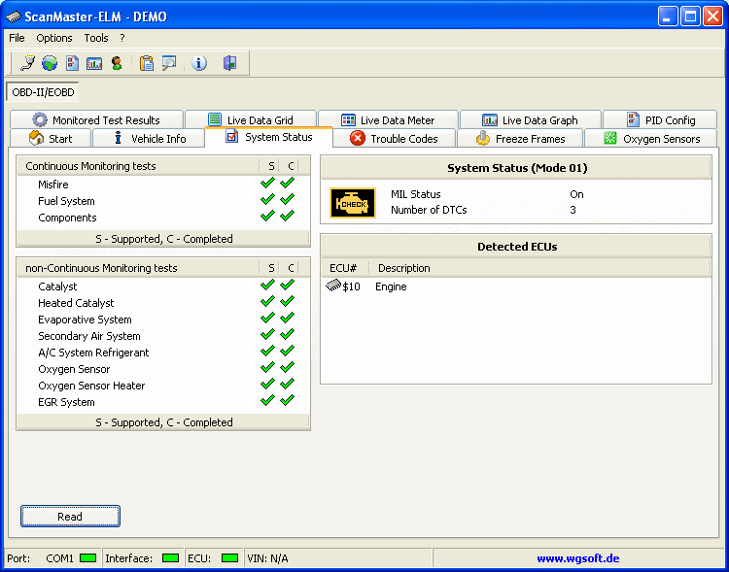Select the A/C System Refrigerant row label
The image size is (729, 572).
pos(93,353)
